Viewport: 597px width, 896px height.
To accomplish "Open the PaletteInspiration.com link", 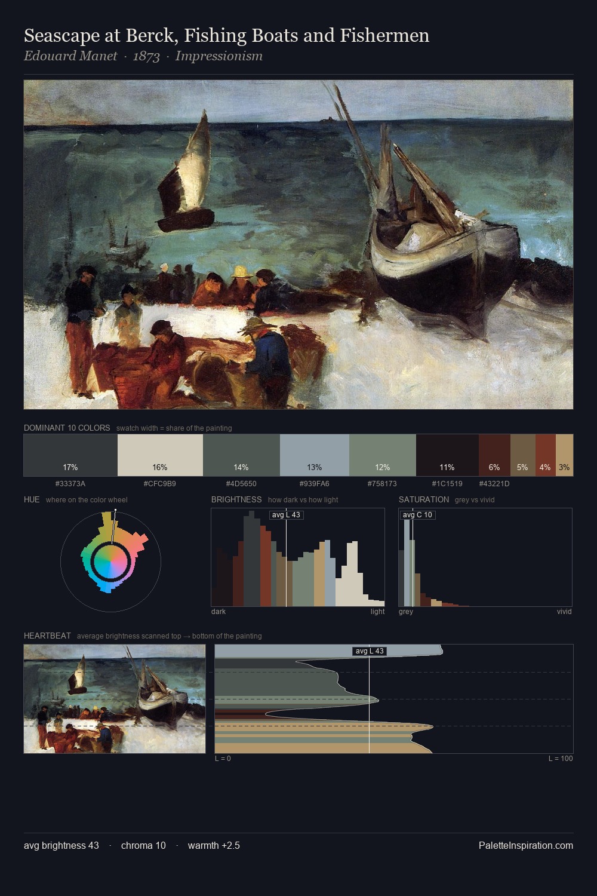I will [526, 845].
